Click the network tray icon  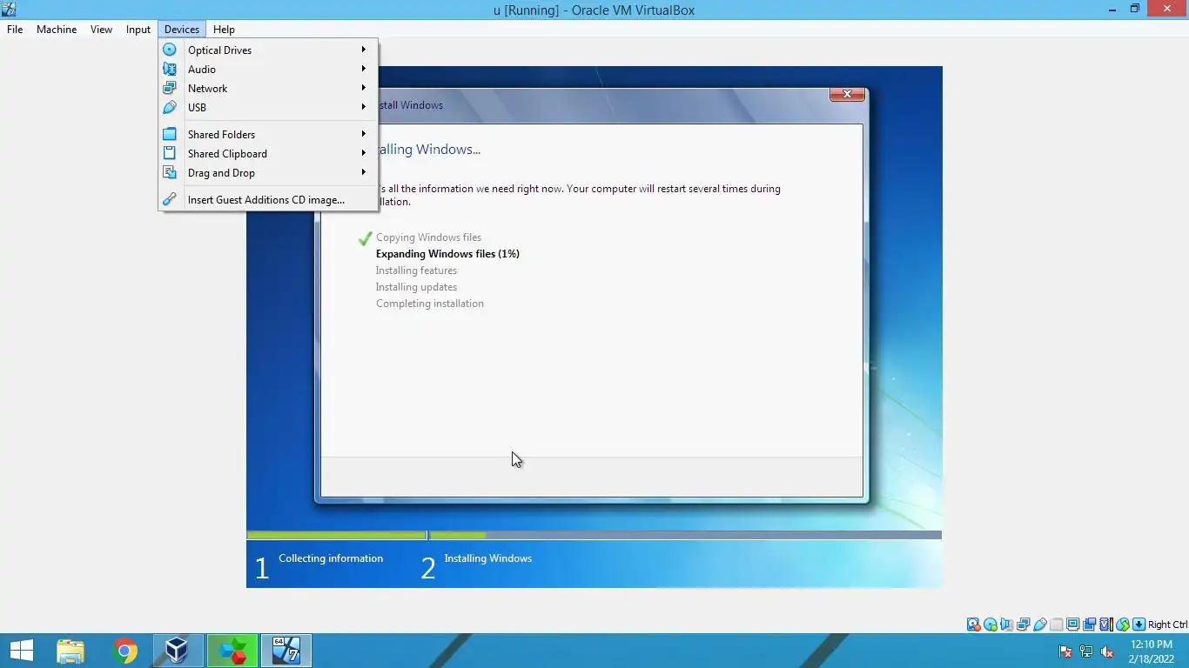(1086, 651)
